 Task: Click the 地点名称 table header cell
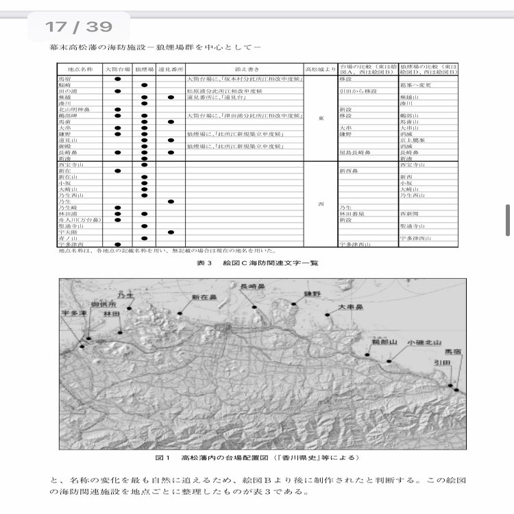coord(80,69)
